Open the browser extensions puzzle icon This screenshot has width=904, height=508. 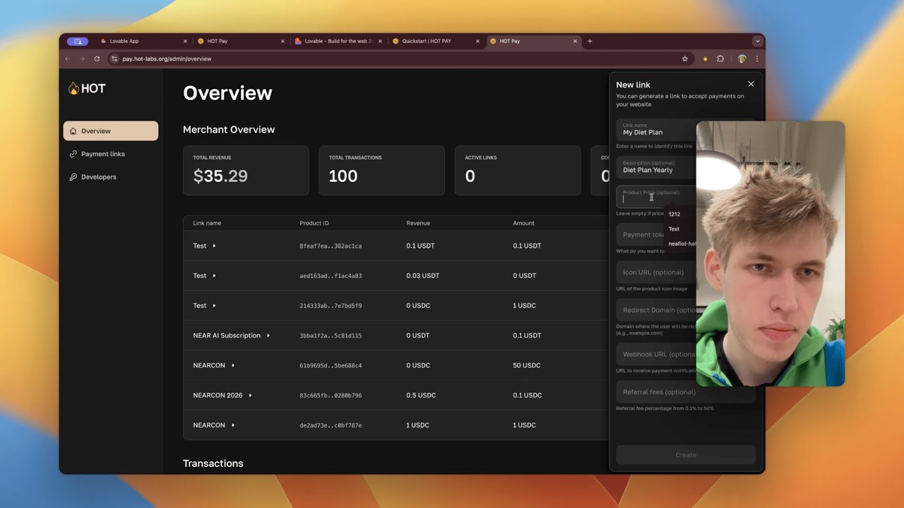click(720, 59)
